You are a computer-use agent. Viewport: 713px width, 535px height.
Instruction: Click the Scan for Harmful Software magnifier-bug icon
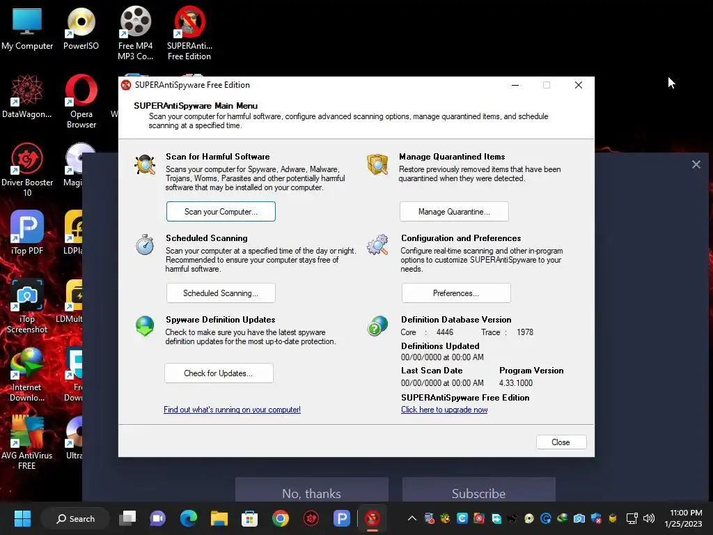point(145,164)
